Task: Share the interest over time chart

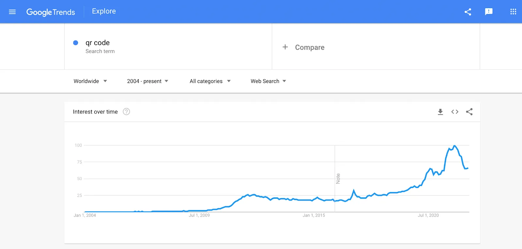Action: 469,112
